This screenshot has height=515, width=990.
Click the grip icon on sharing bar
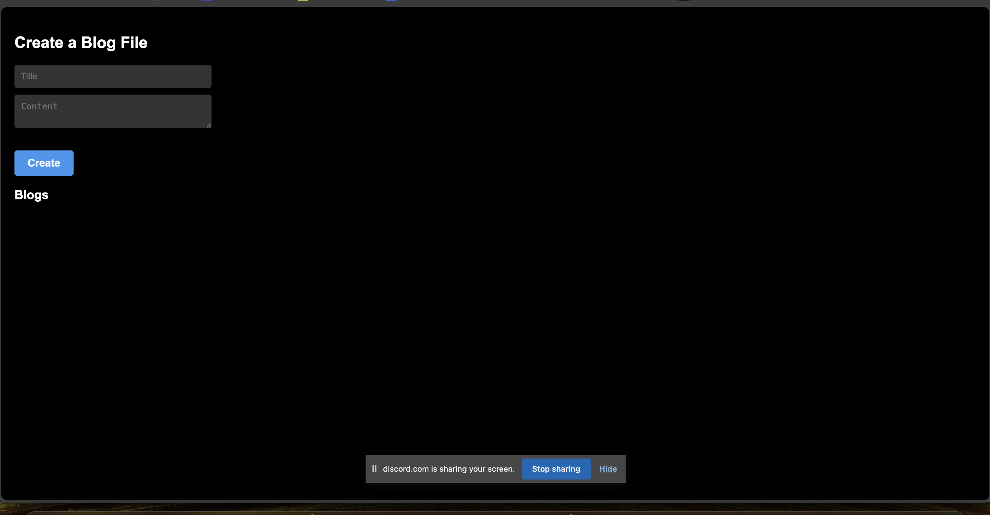tap(374, 469)
